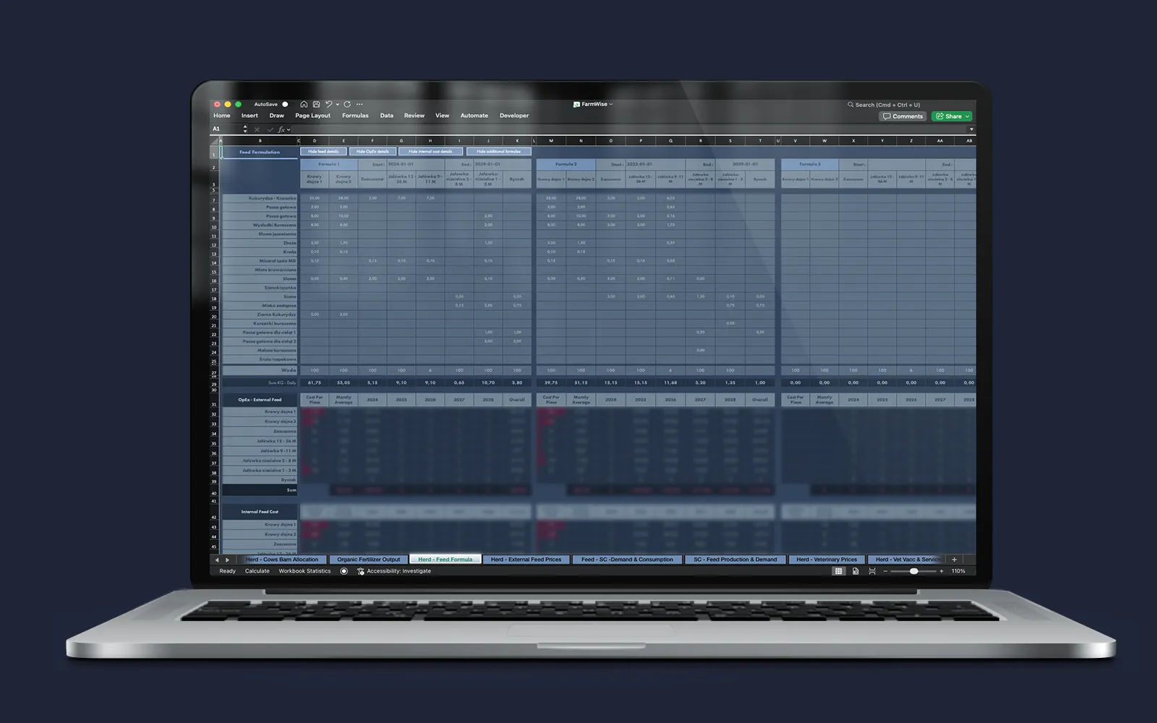Click Calculate in the status bar
Image resolution: width=1157 pixels, height=723 pixels.
pos(257,571)
